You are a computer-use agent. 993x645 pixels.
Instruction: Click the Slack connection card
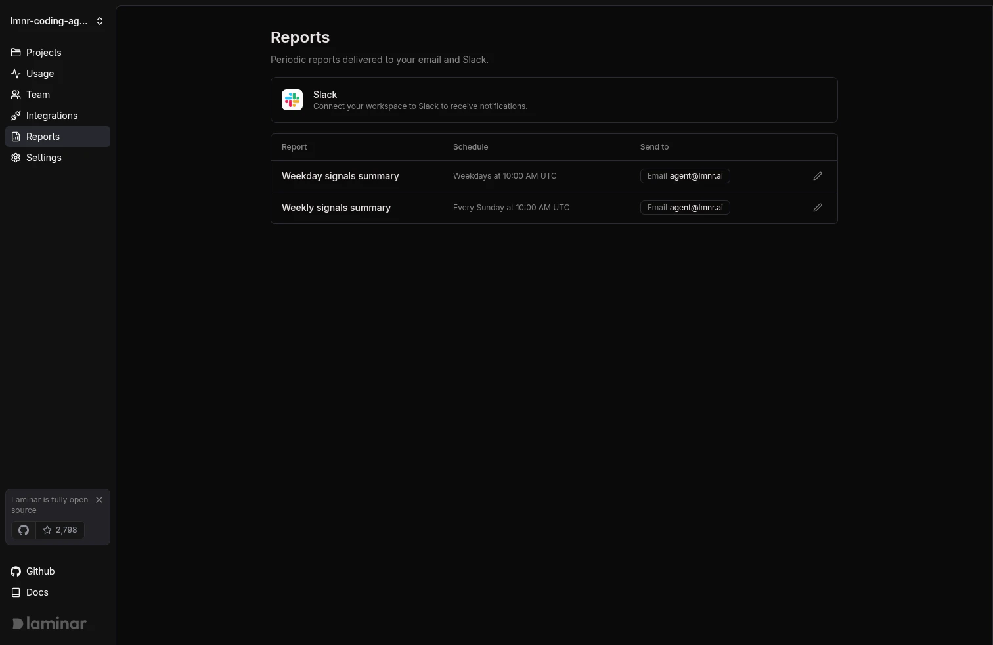[x=554, y=99]
